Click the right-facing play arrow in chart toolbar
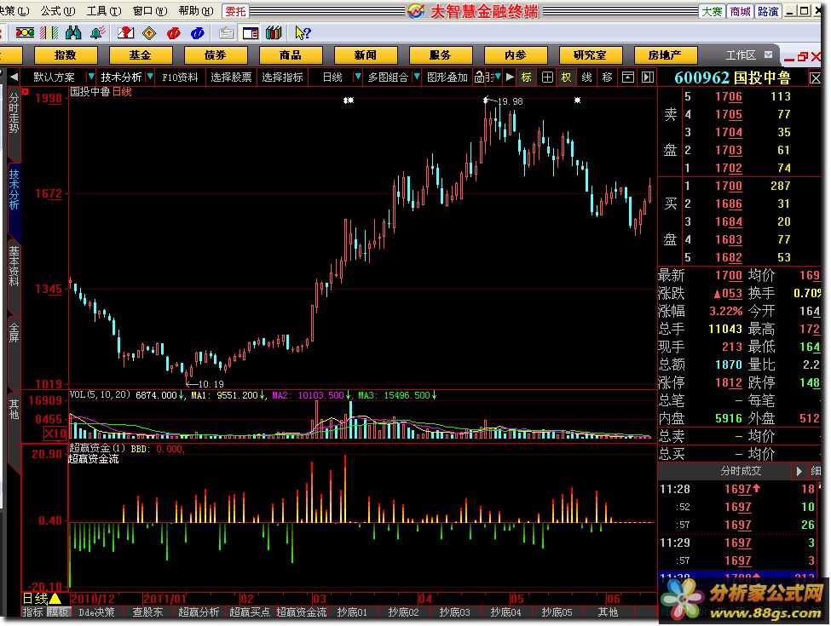 pos(510,78)
